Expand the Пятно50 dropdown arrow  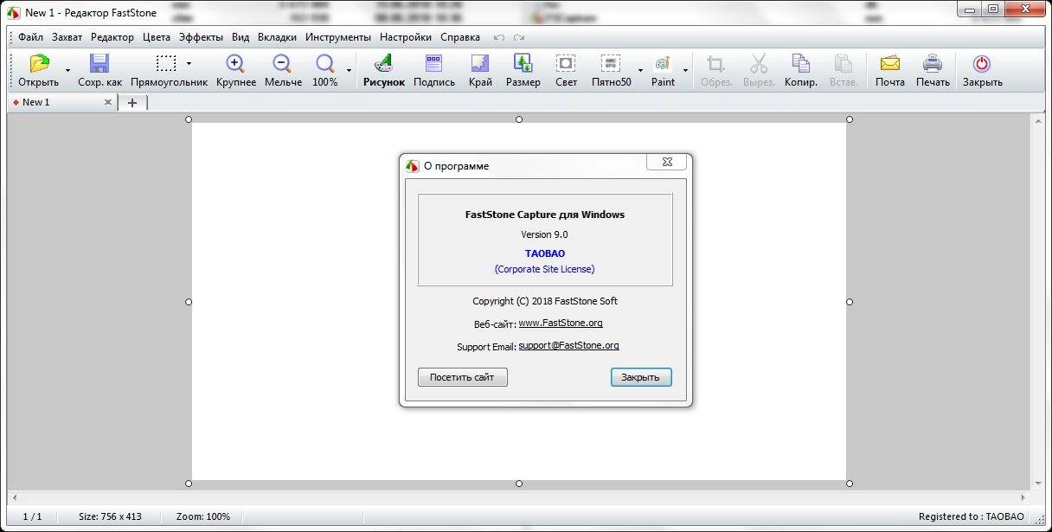[x=641, y=71]
